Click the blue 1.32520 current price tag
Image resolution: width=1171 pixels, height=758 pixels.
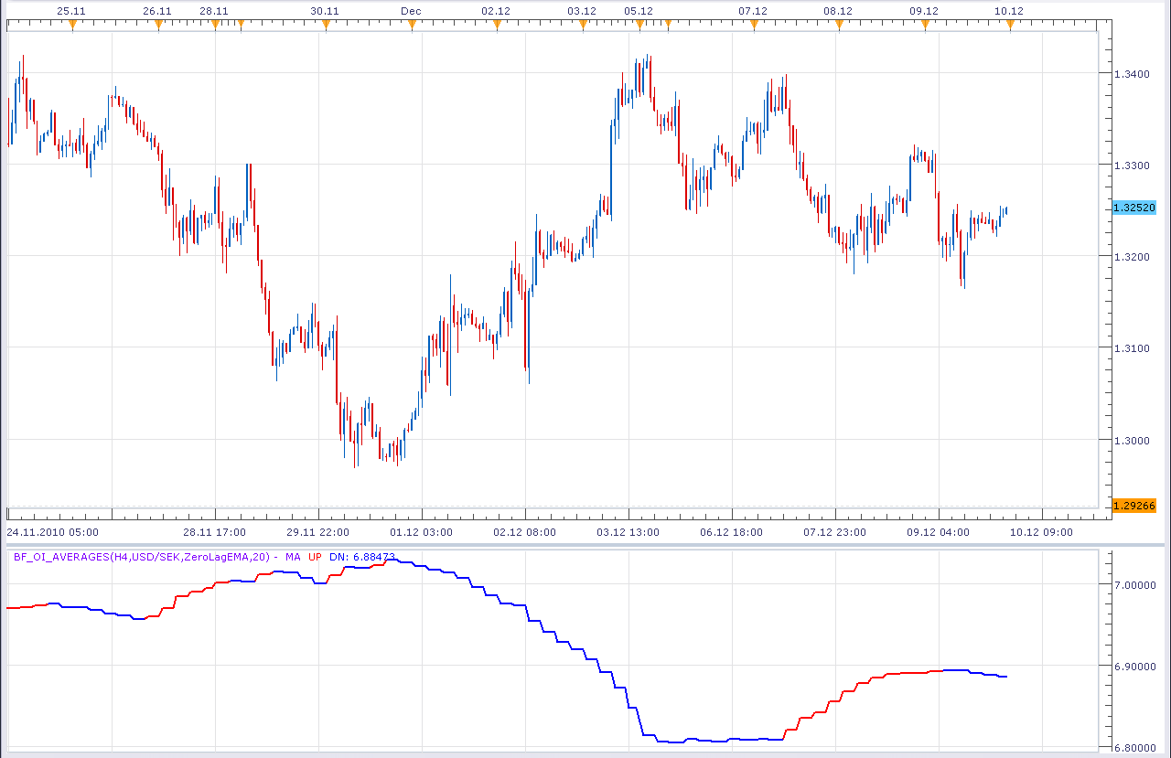point(1134,208)
